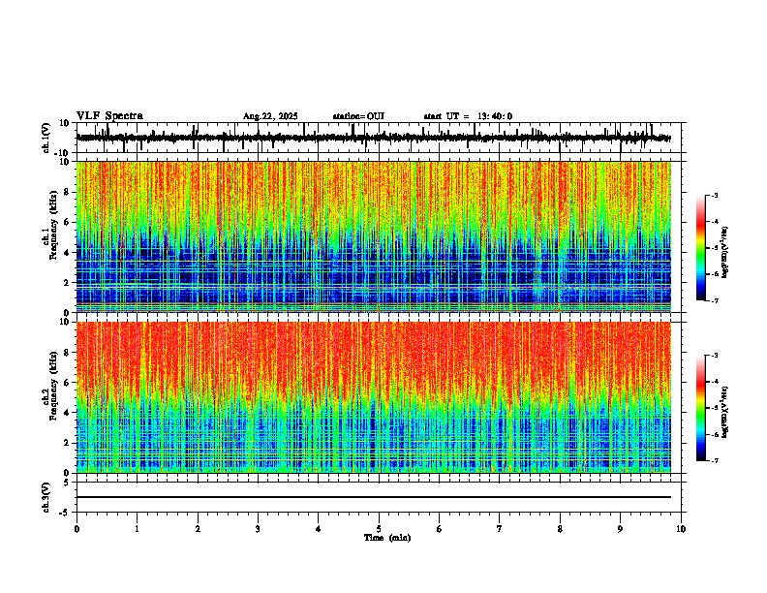Click time axis tick label "8"
The width and height of the screenshot is (767, 593).
(x=560, y=529)
